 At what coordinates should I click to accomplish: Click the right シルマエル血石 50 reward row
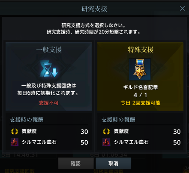141,142
